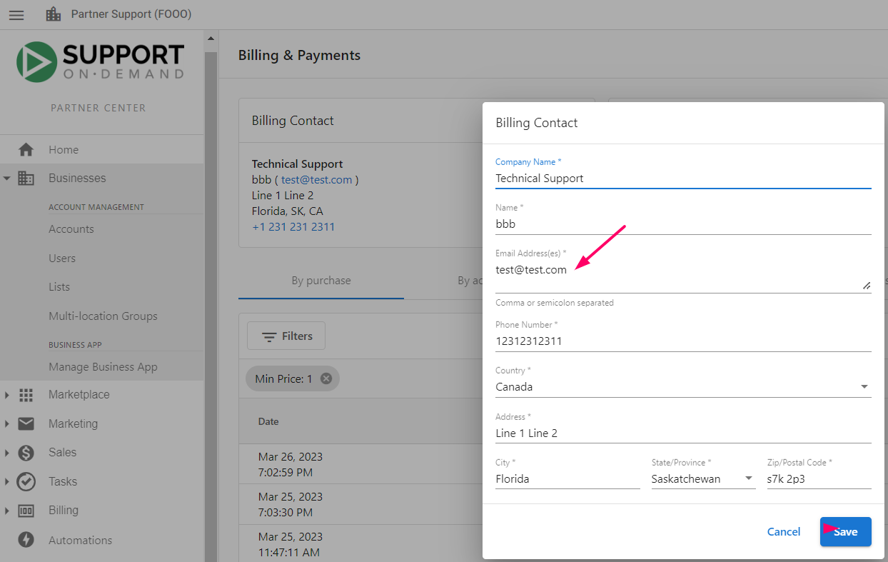Open the Country dropdown showing Canada
888x562 pixels.
tap(683, 387)
